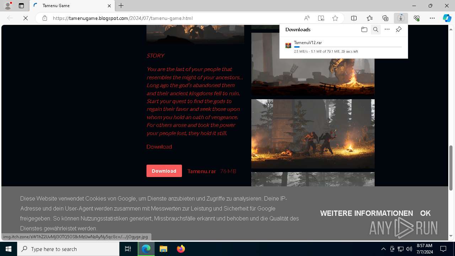Open Microsoft Edge from taskbar
Viewport: 455px width, 256px height.
click(146, 249)
